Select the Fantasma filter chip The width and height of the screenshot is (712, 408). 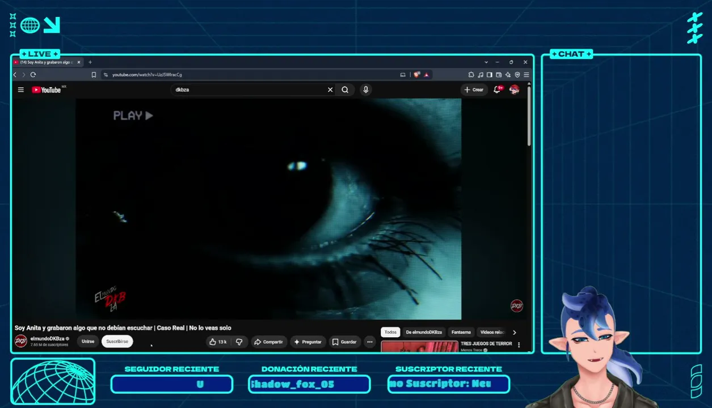tap(461, 332)
